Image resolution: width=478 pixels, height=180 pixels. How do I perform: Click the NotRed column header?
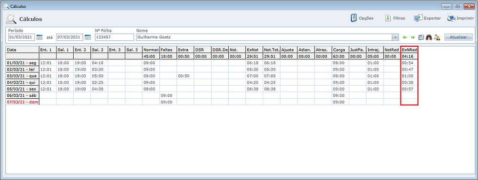click(392, 50)
